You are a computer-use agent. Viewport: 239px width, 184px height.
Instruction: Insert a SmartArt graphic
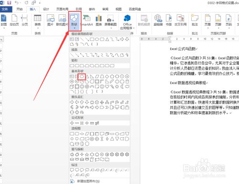(87, 20)
